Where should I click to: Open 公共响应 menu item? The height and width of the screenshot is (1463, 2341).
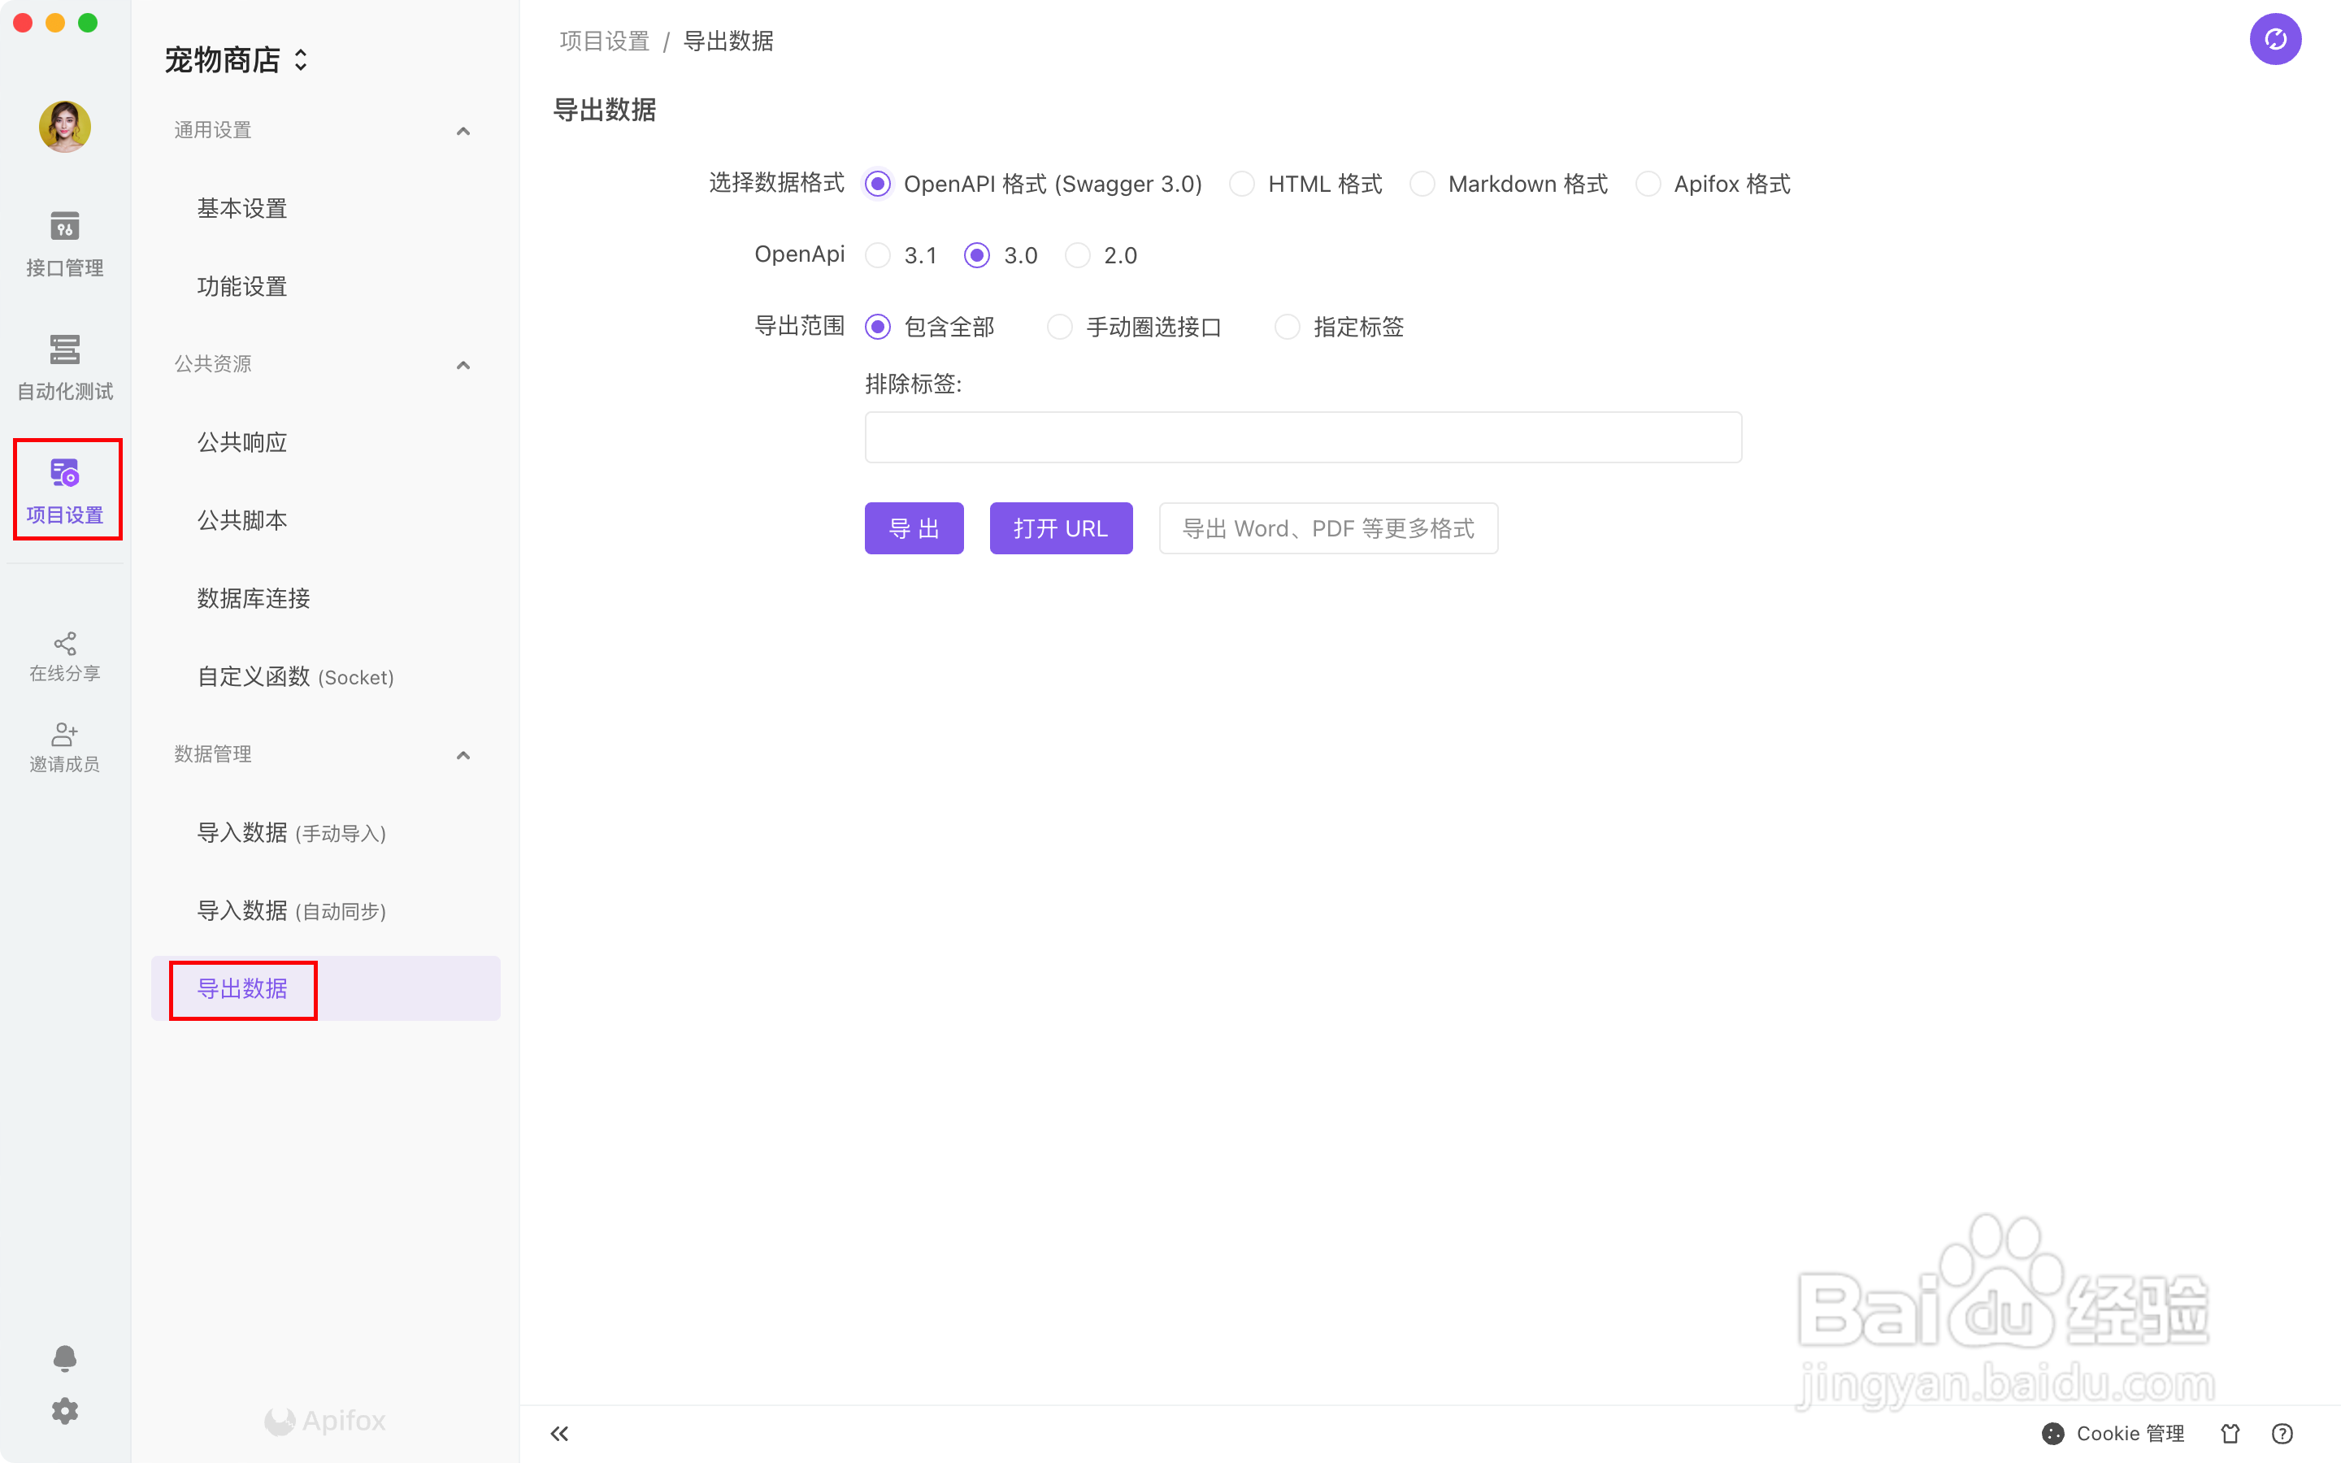pos(325,442)
